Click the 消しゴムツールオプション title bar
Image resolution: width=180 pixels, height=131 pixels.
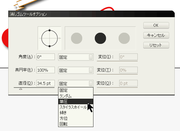click(x=91, y=14)
